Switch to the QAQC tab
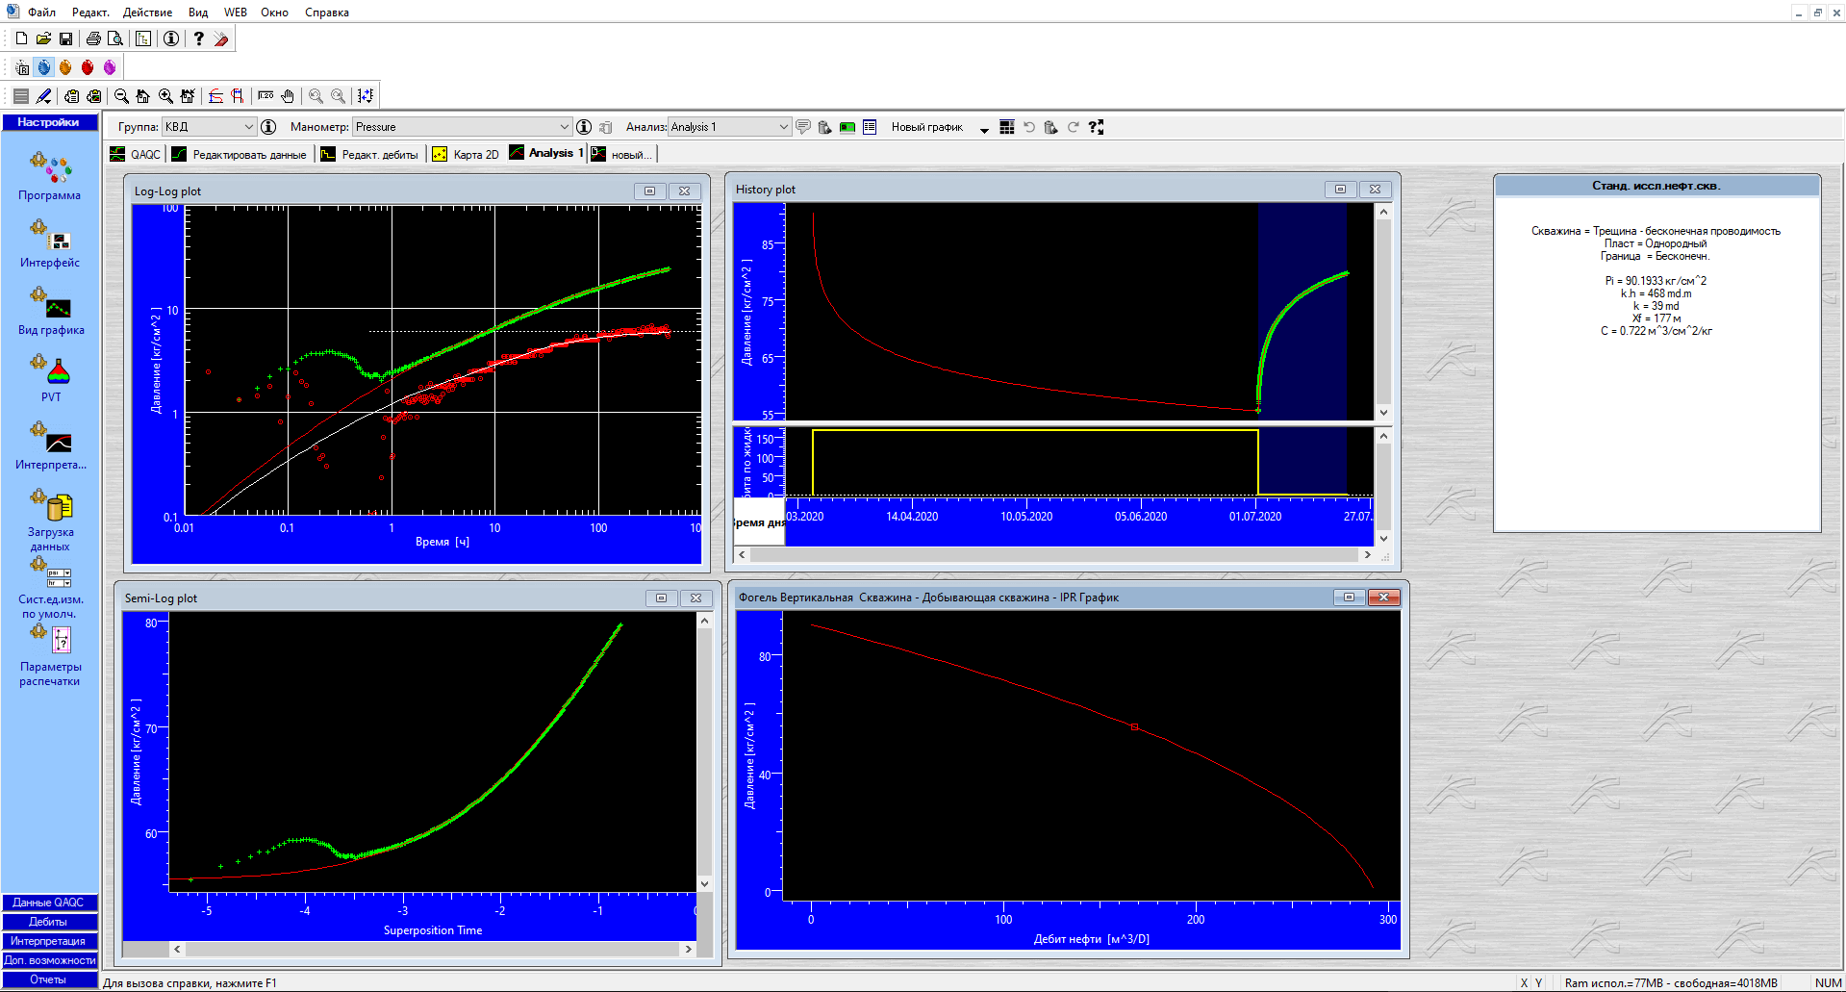The width and height of the screenshot is (1846, 992). coord(136,154)
